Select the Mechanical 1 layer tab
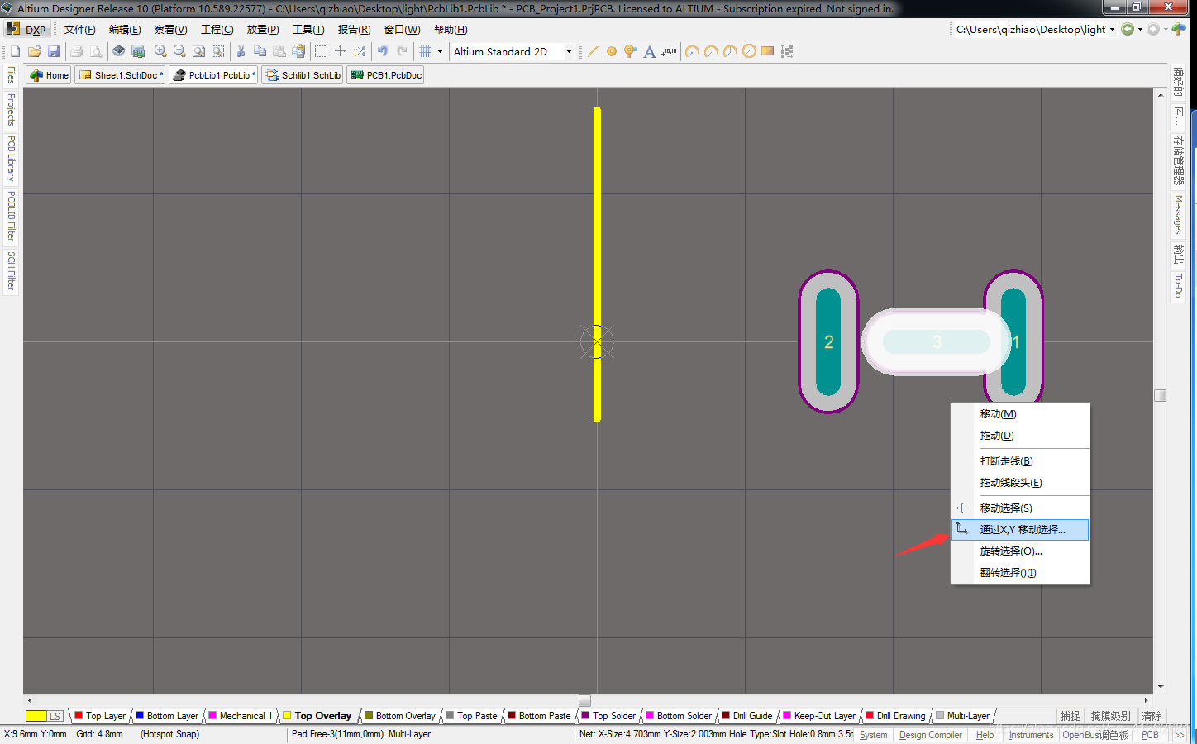Screen dimensions: 1197x744 pos(241,716)
